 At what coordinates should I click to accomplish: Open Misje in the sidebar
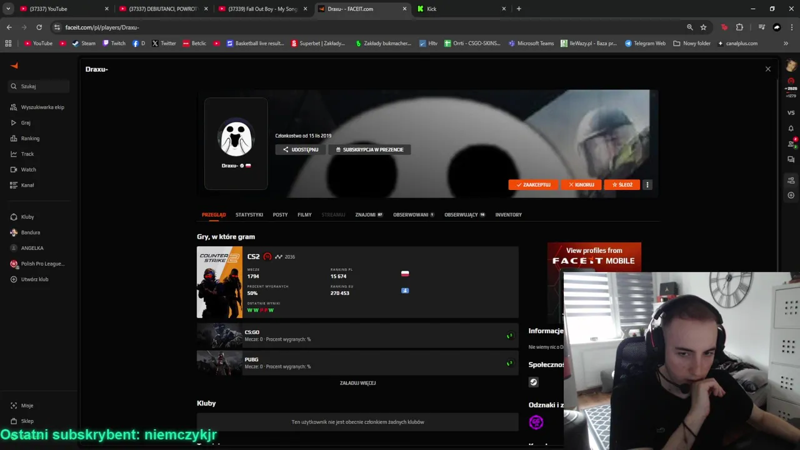(x=22, y=406)
